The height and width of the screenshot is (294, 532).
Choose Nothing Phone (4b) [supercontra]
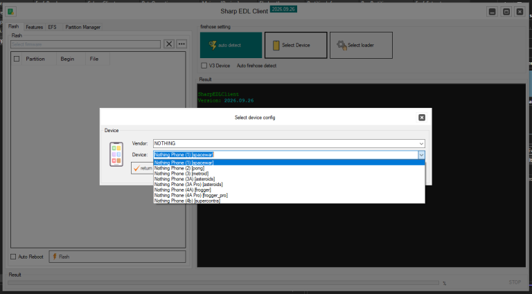point(289,201)
